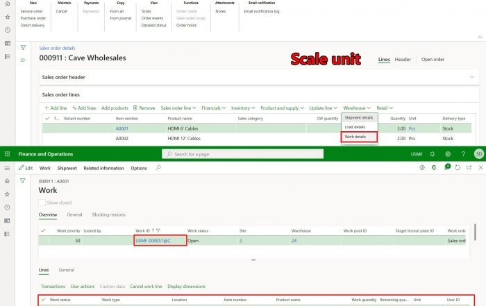Click Display dimensions button
486x306 pixels.
click(186, 286)
